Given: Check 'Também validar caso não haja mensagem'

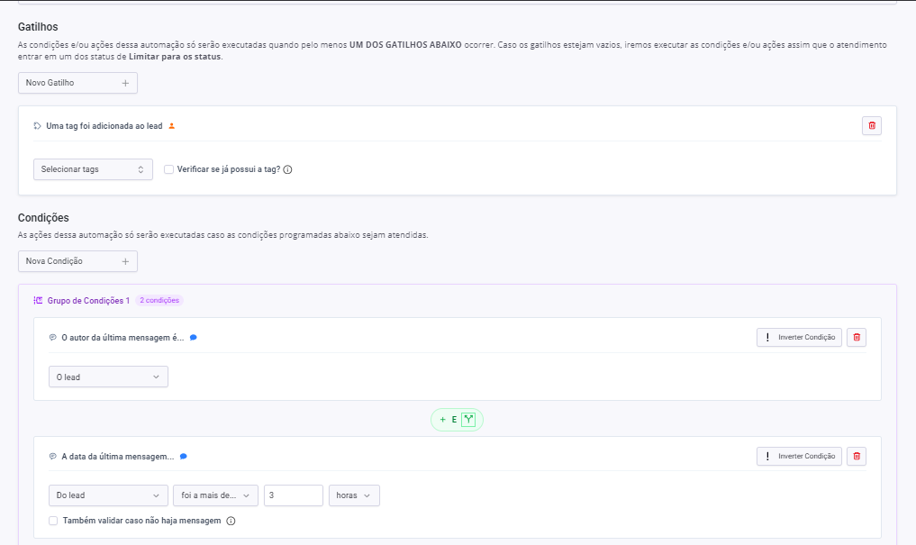Looking at the screenshot, I should [x=53, y=521].
